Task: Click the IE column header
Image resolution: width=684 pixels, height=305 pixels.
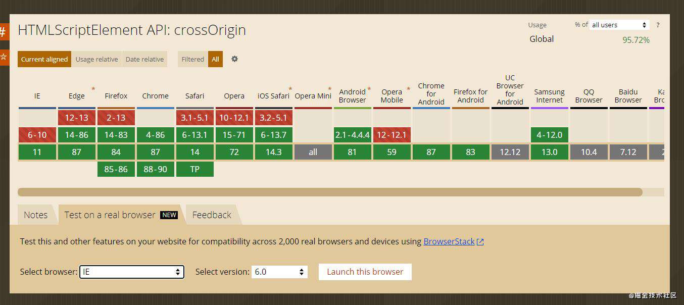Action: point(37,96)
